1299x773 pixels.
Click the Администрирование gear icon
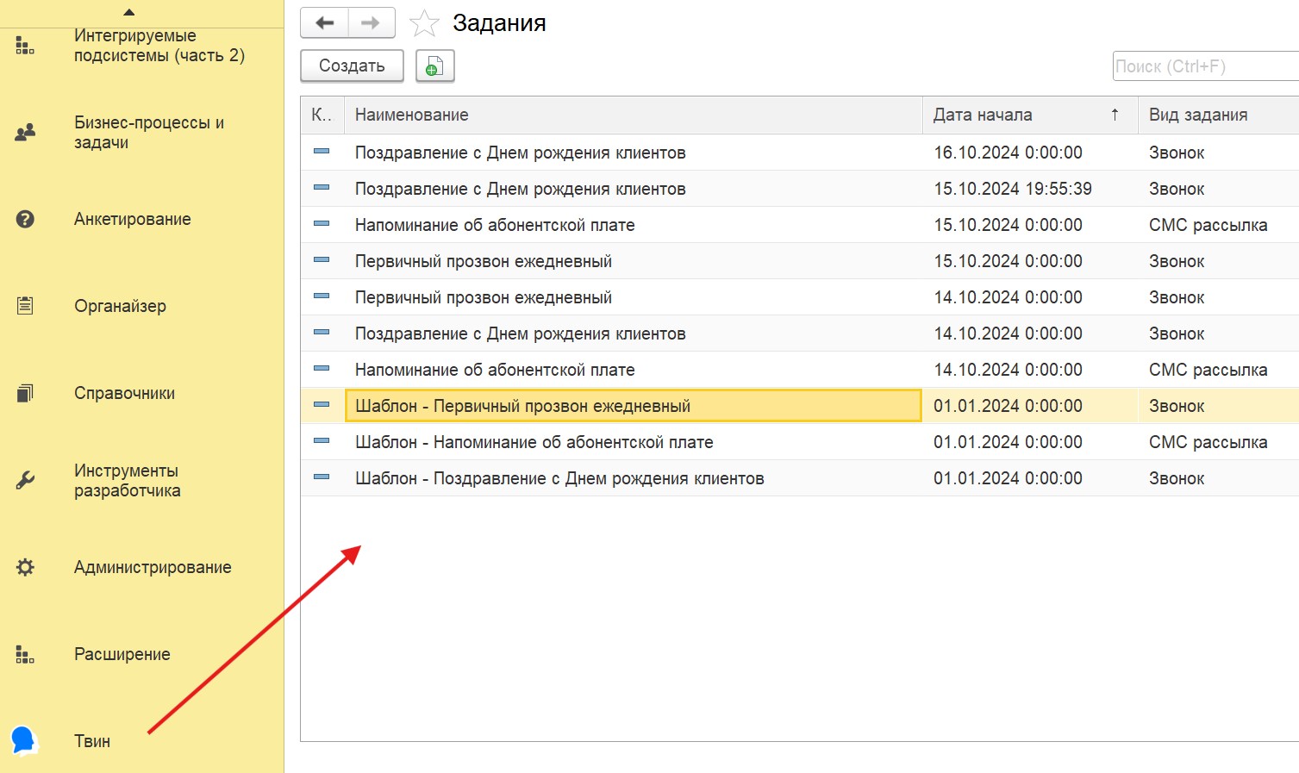pos(25,567)
